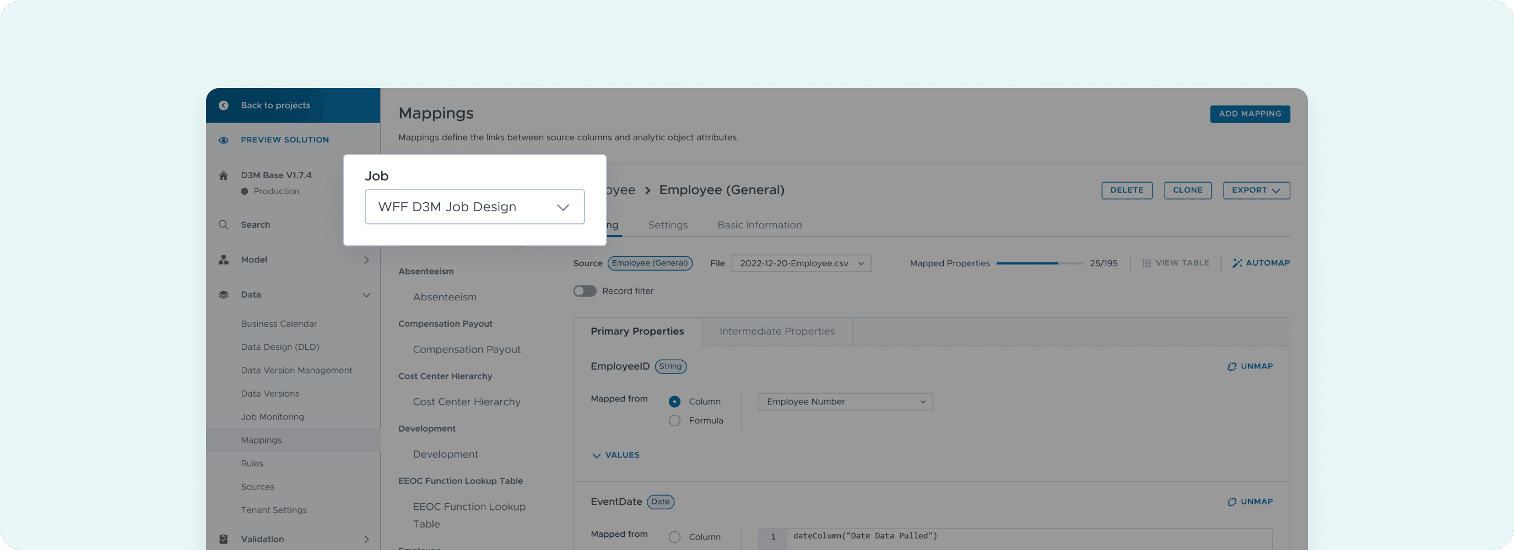Click the Model hierarchy icon in sidebar
This screenshot has width=1514, height=550.
pyautogui.click(x=223, y=260)
